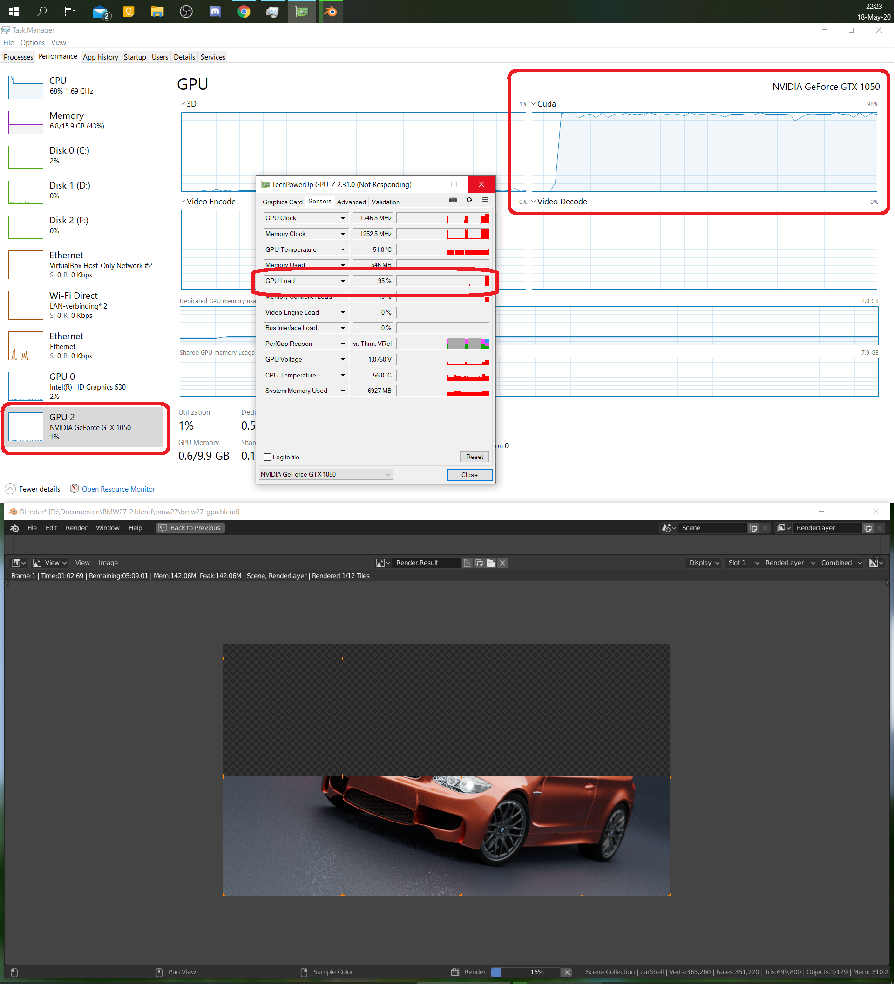Open Task Manager Options menu
This screenshot has width=895, height=984.
click(33, 43)
